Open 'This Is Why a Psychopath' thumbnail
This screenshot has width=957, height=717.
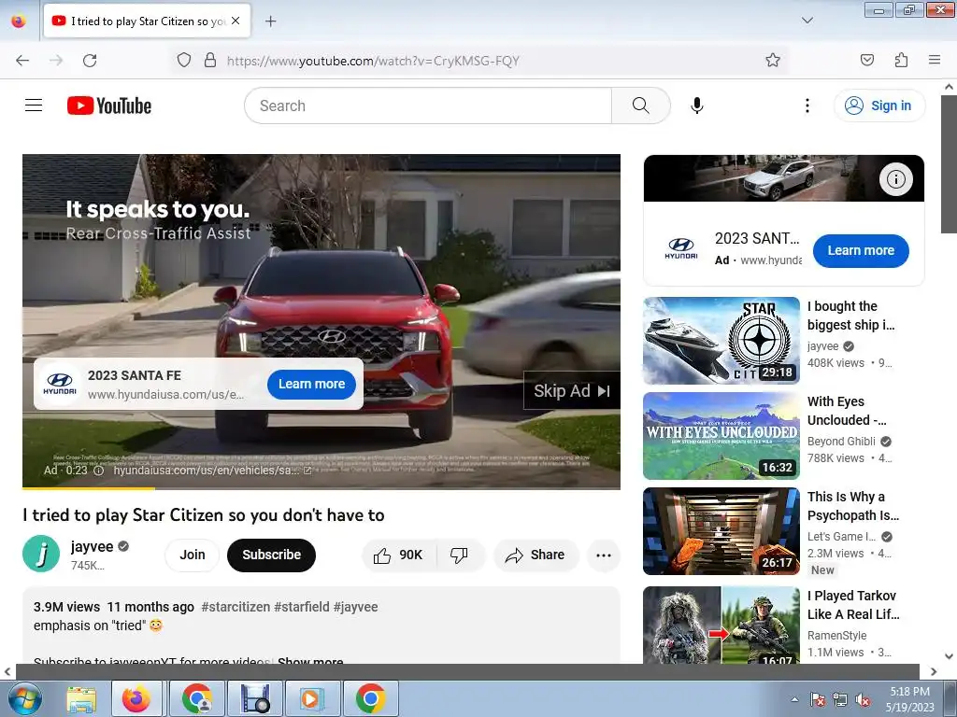point(721,530)
